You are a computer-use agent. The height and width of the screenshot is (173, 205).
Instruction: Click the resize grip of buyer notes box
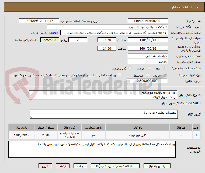coord(10,156)
